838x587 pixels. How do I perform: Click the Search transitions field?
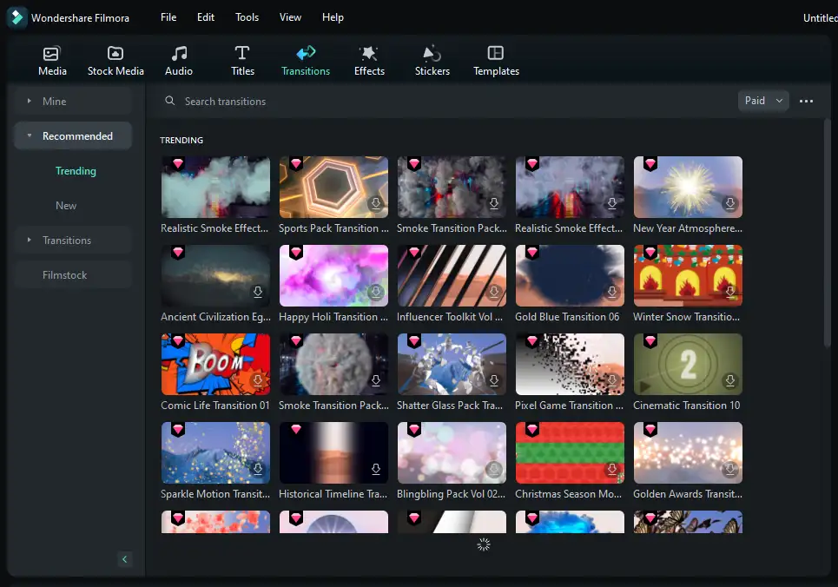tap(347, 102)
